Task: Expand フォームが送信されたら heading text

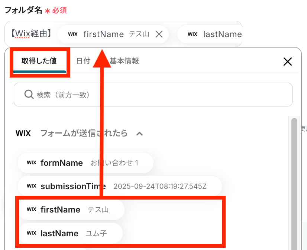Action: [84, 133]
